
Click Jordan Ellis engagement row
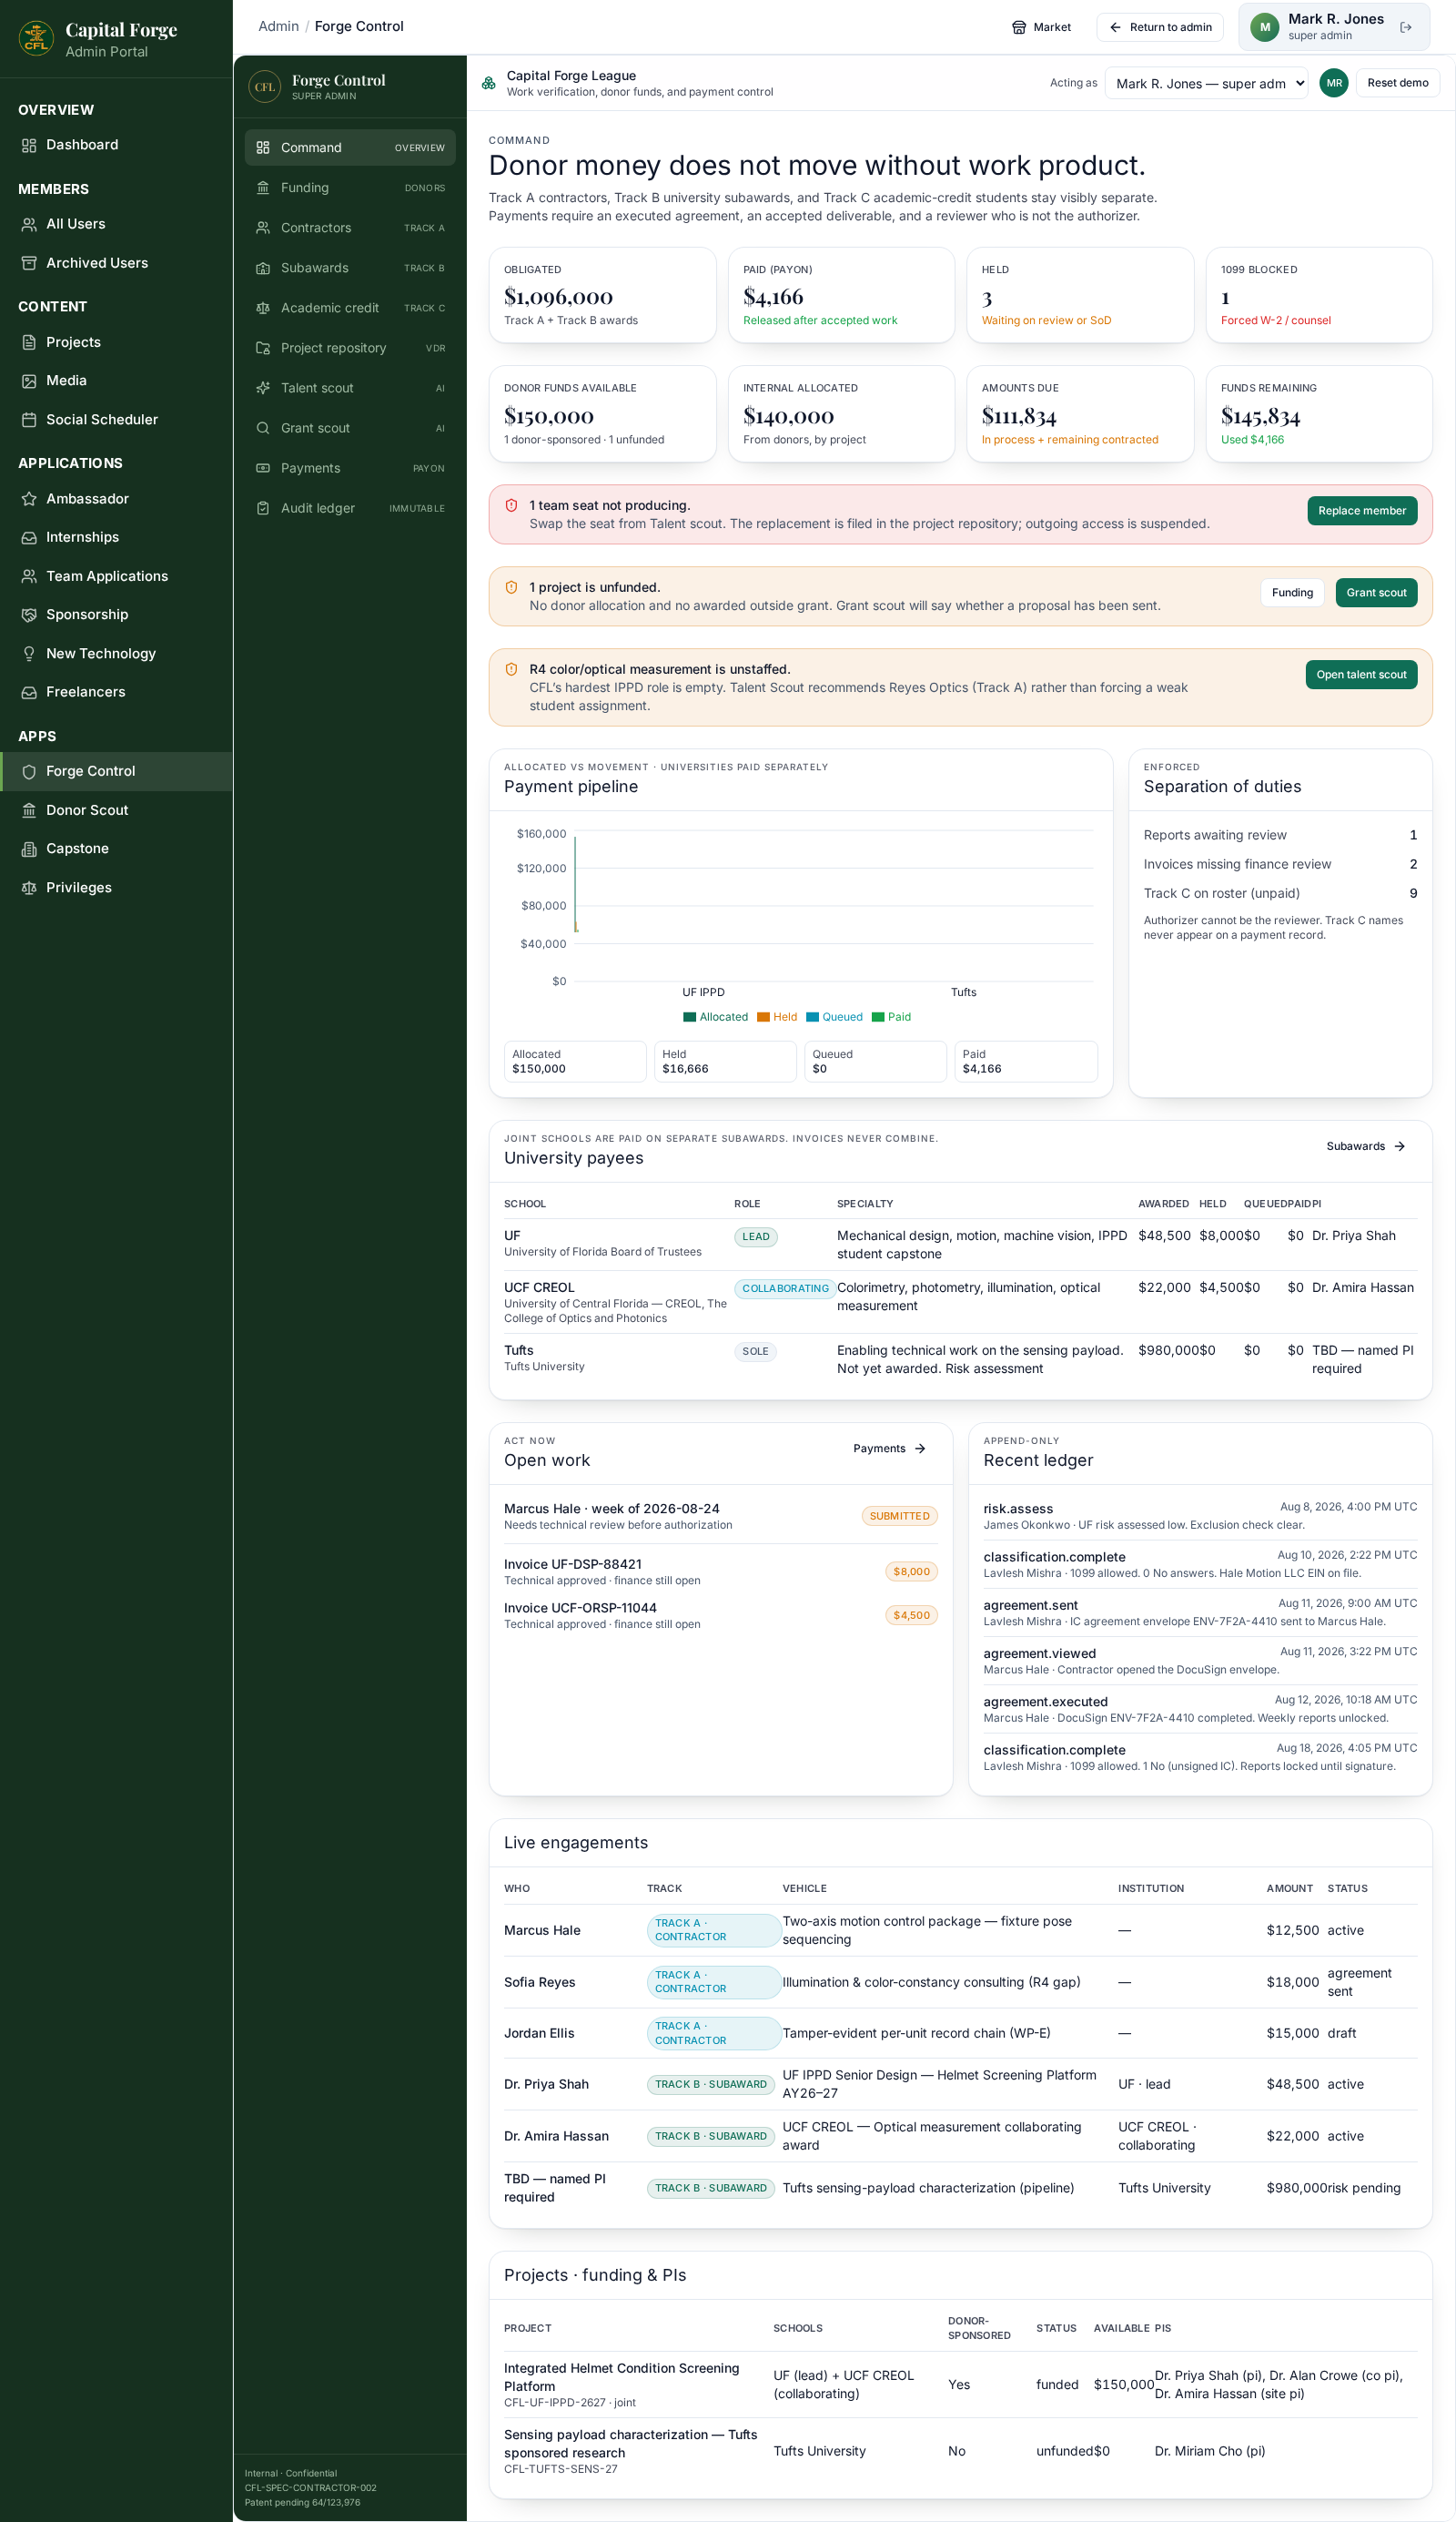tap(960, 2034)
